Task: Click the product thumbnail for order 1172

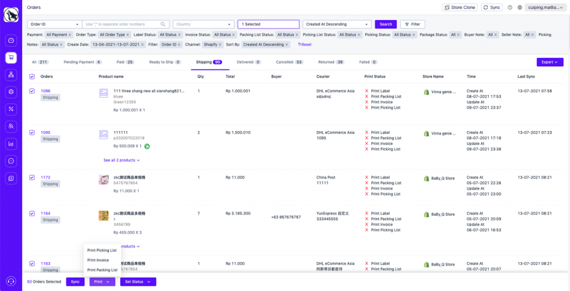Action: point(104,180)
